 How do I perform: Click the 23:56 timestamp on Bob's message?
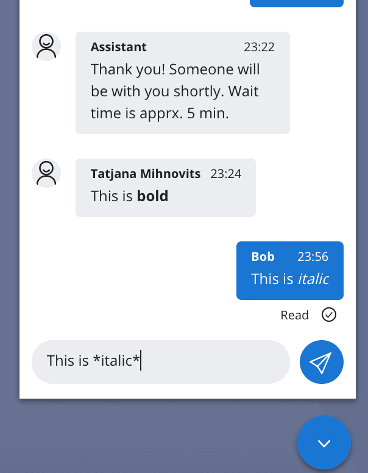coord(313,257)
